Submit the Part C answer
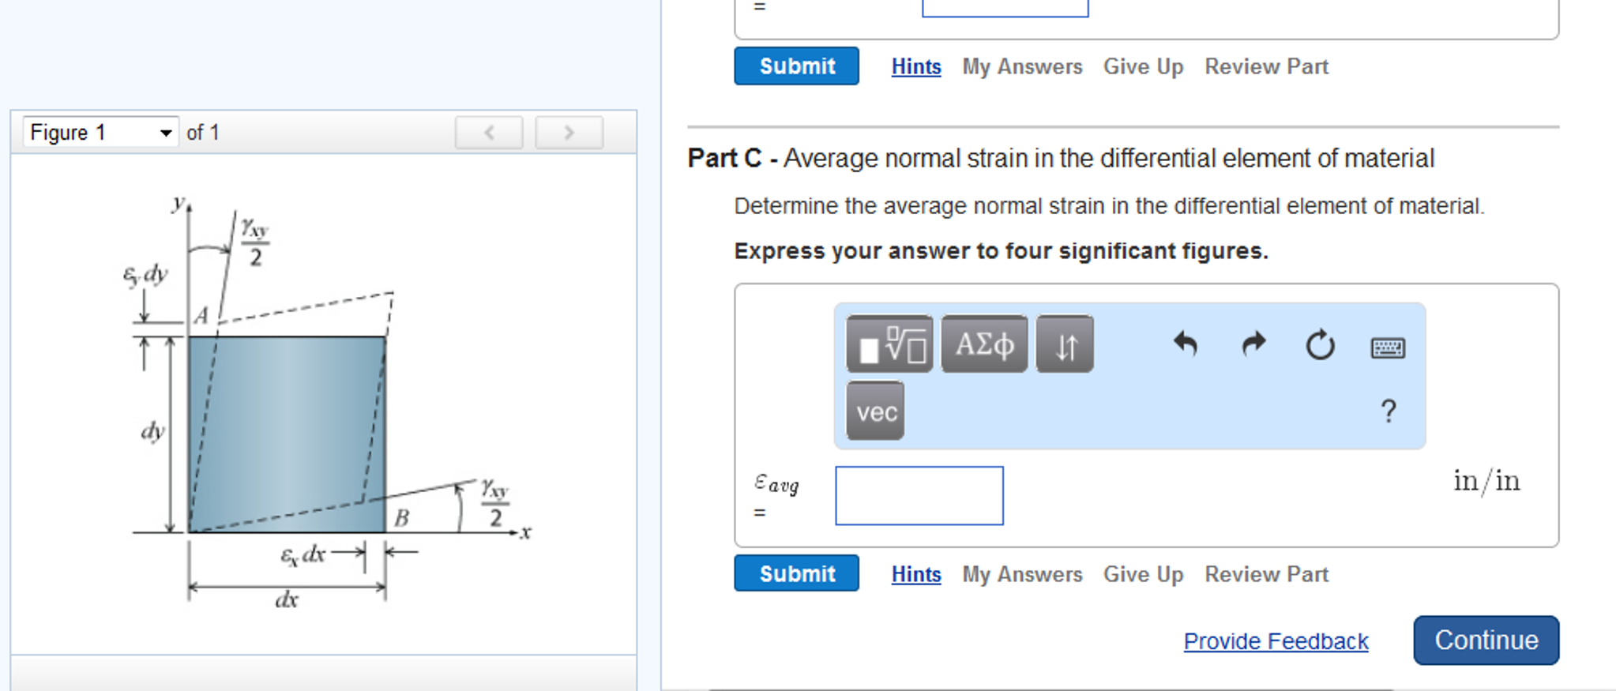1616x691 pixels. click(795, 574)
